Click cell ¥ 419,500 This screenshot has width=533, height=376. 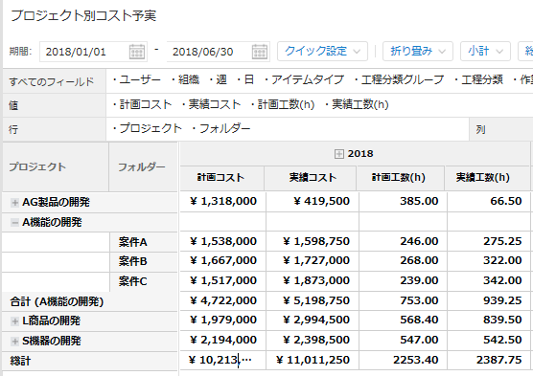click(313, 201)
